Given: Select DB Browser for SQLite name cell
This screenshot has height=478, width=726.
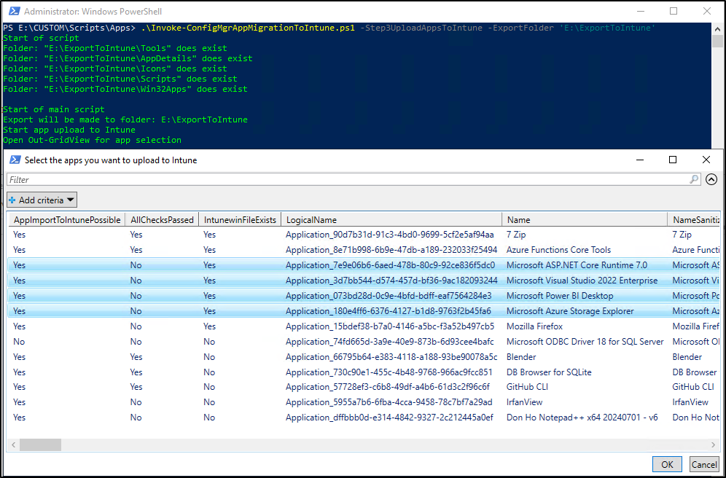Looking at the screenshot, I should tap(549, 372).
